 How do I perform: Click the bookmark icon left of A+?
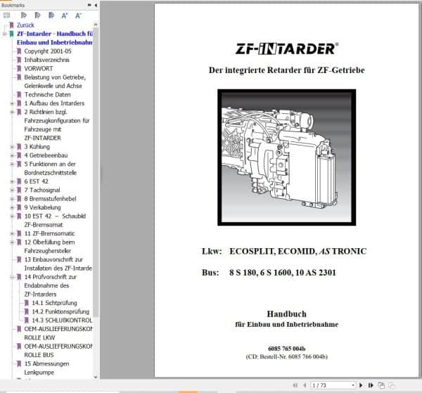pyautogui.click(x=51, y=15)
